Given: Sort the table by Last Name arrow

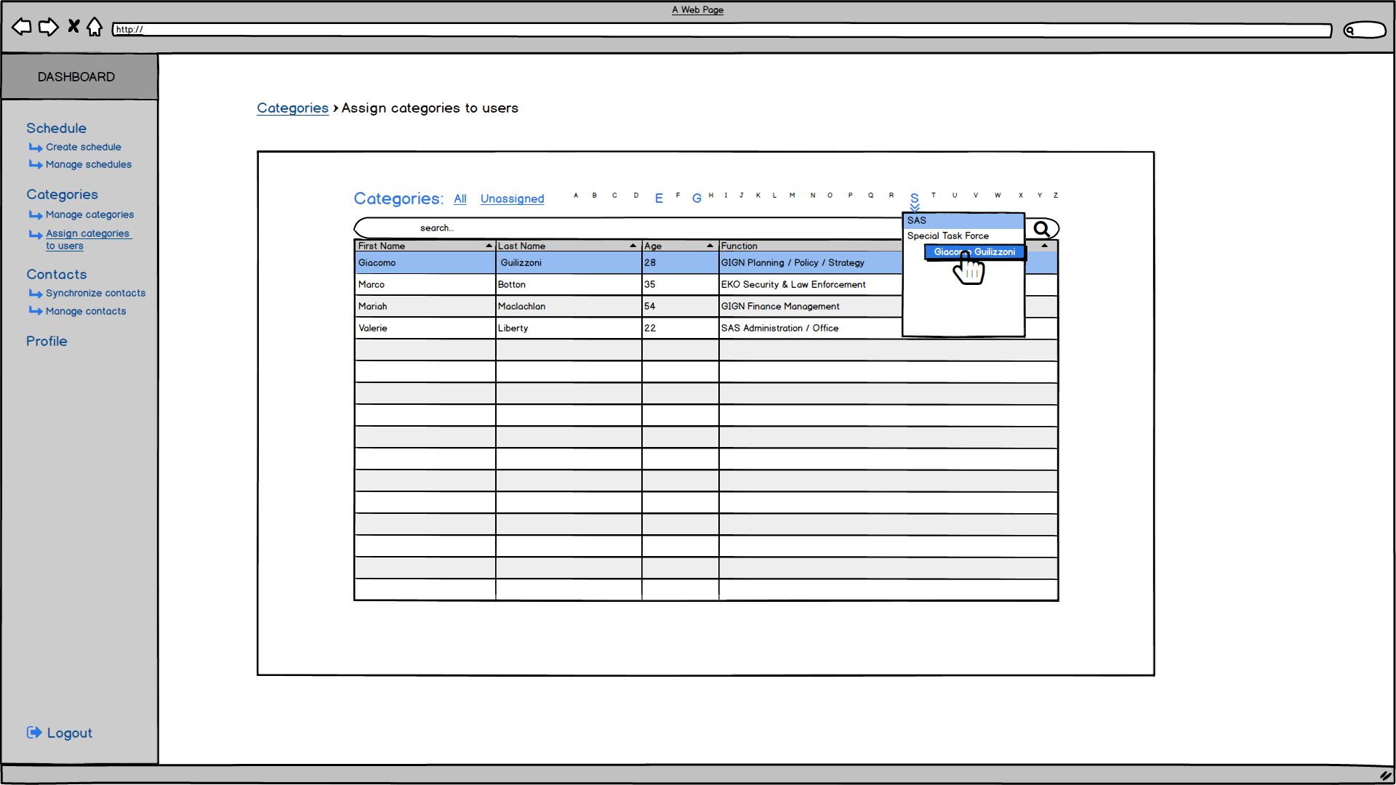Looking at the screenshot, I should [633, 246].
